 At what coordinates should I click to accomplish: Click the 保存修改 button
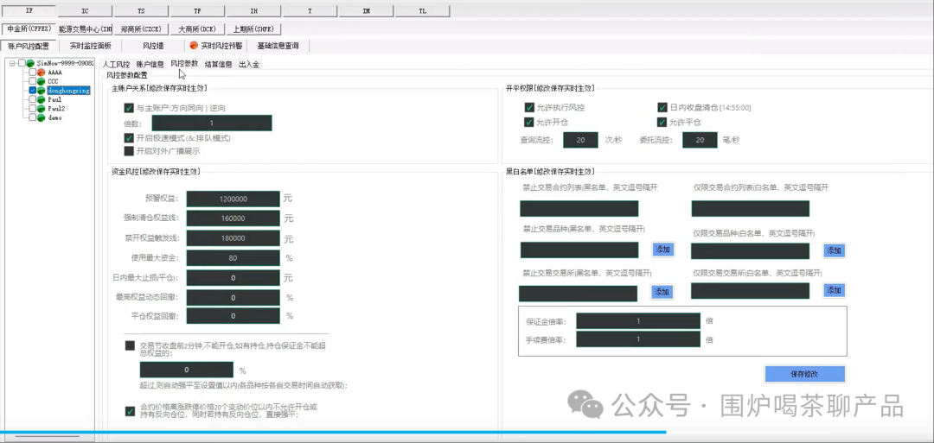[804, 374]
